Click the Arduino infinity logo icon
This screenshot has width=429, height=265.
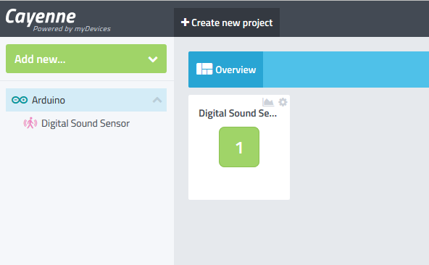(20, 100)
